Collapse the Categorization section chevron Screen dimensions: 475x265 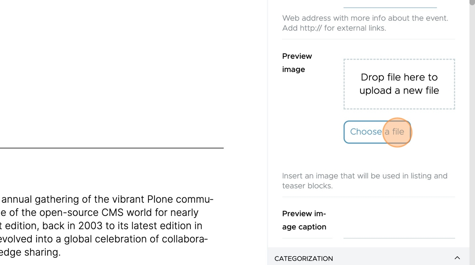[457, 258]
